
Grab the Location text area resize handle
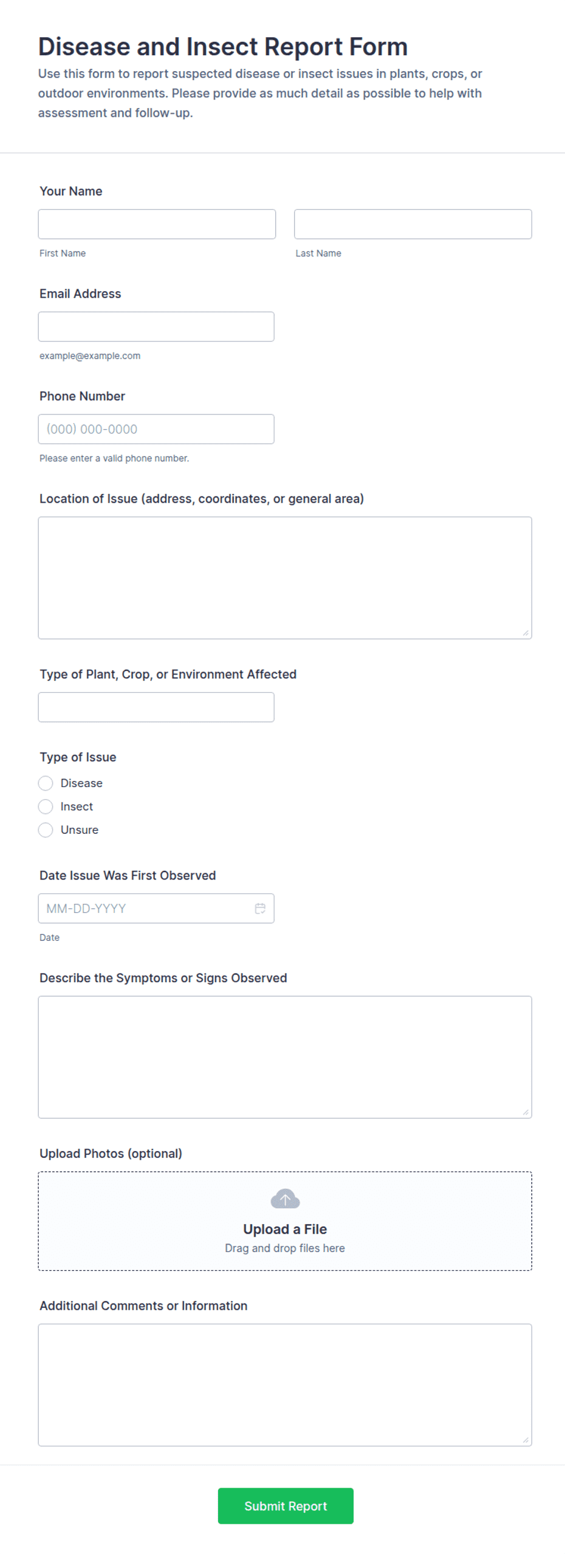pyautogui.click(x=526, y=633)
